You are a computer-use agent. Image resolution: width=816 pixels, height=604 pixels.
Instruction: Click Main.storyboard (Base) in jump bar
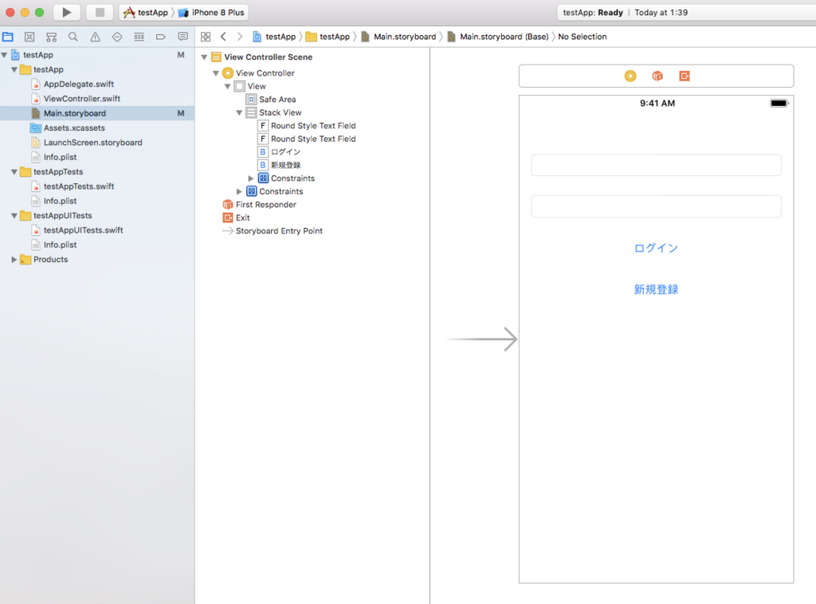[498, 37]
